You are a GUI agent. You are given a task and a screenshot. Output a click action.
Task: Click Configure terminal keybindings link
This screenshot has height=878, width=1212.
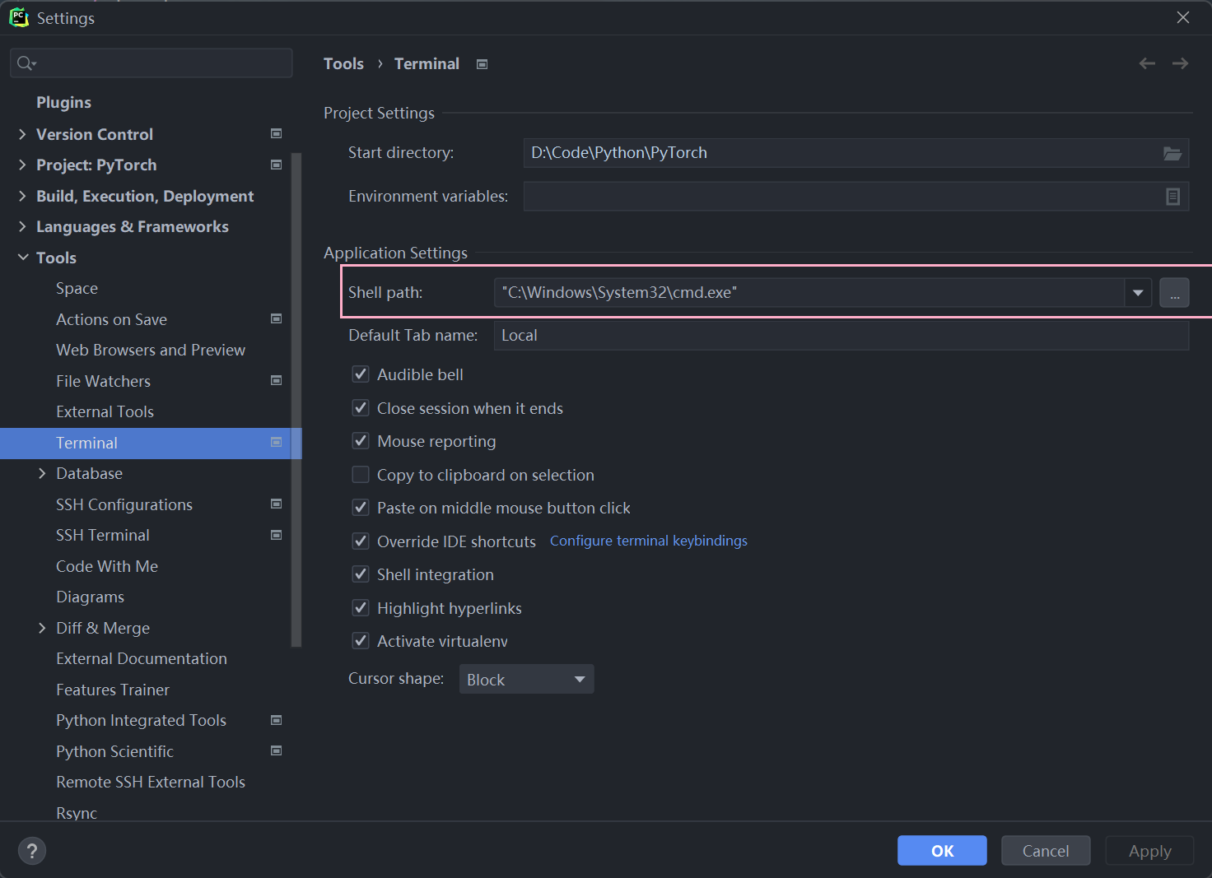[648, 541]
